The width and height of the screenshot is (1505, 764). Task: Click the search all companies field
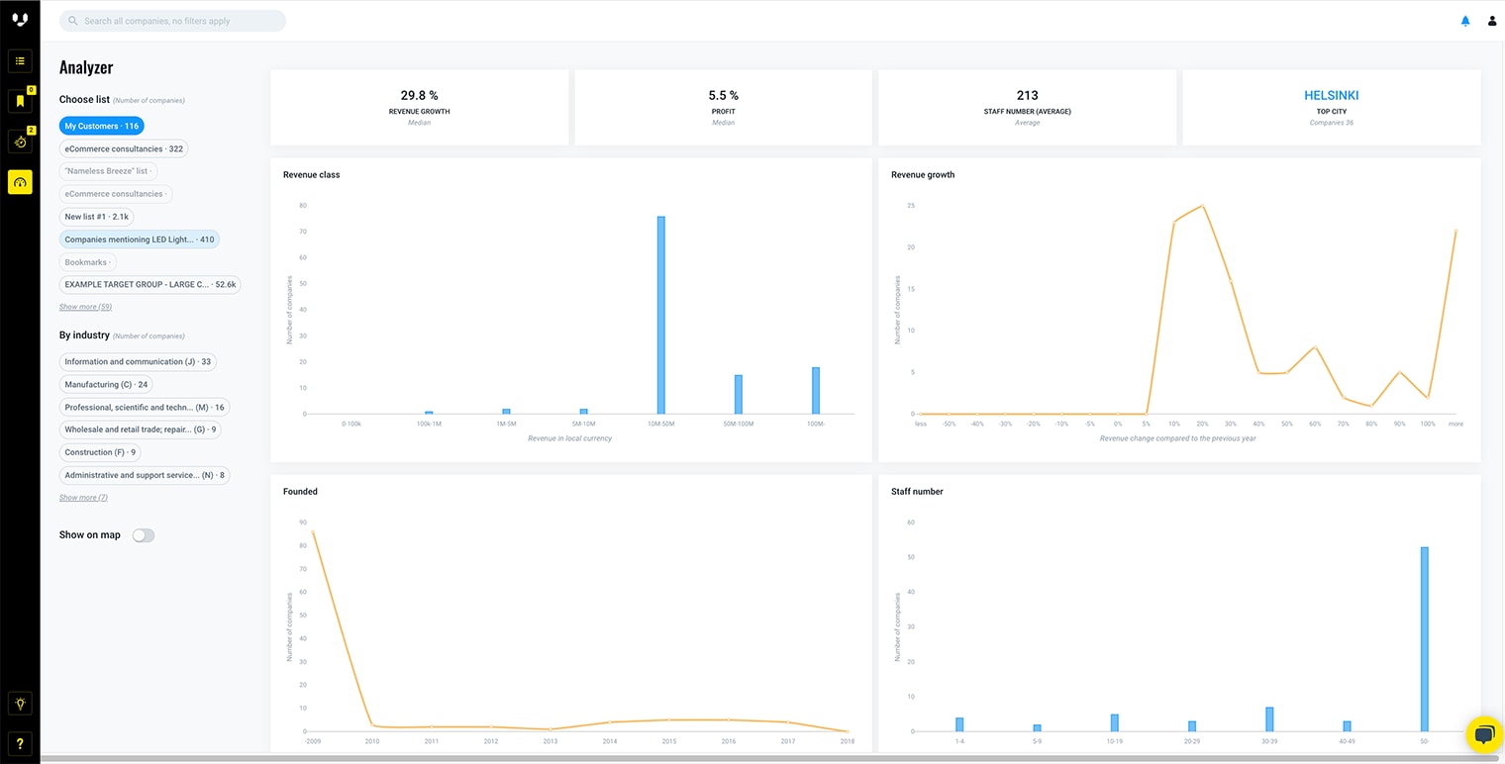(x=173, y=21)
